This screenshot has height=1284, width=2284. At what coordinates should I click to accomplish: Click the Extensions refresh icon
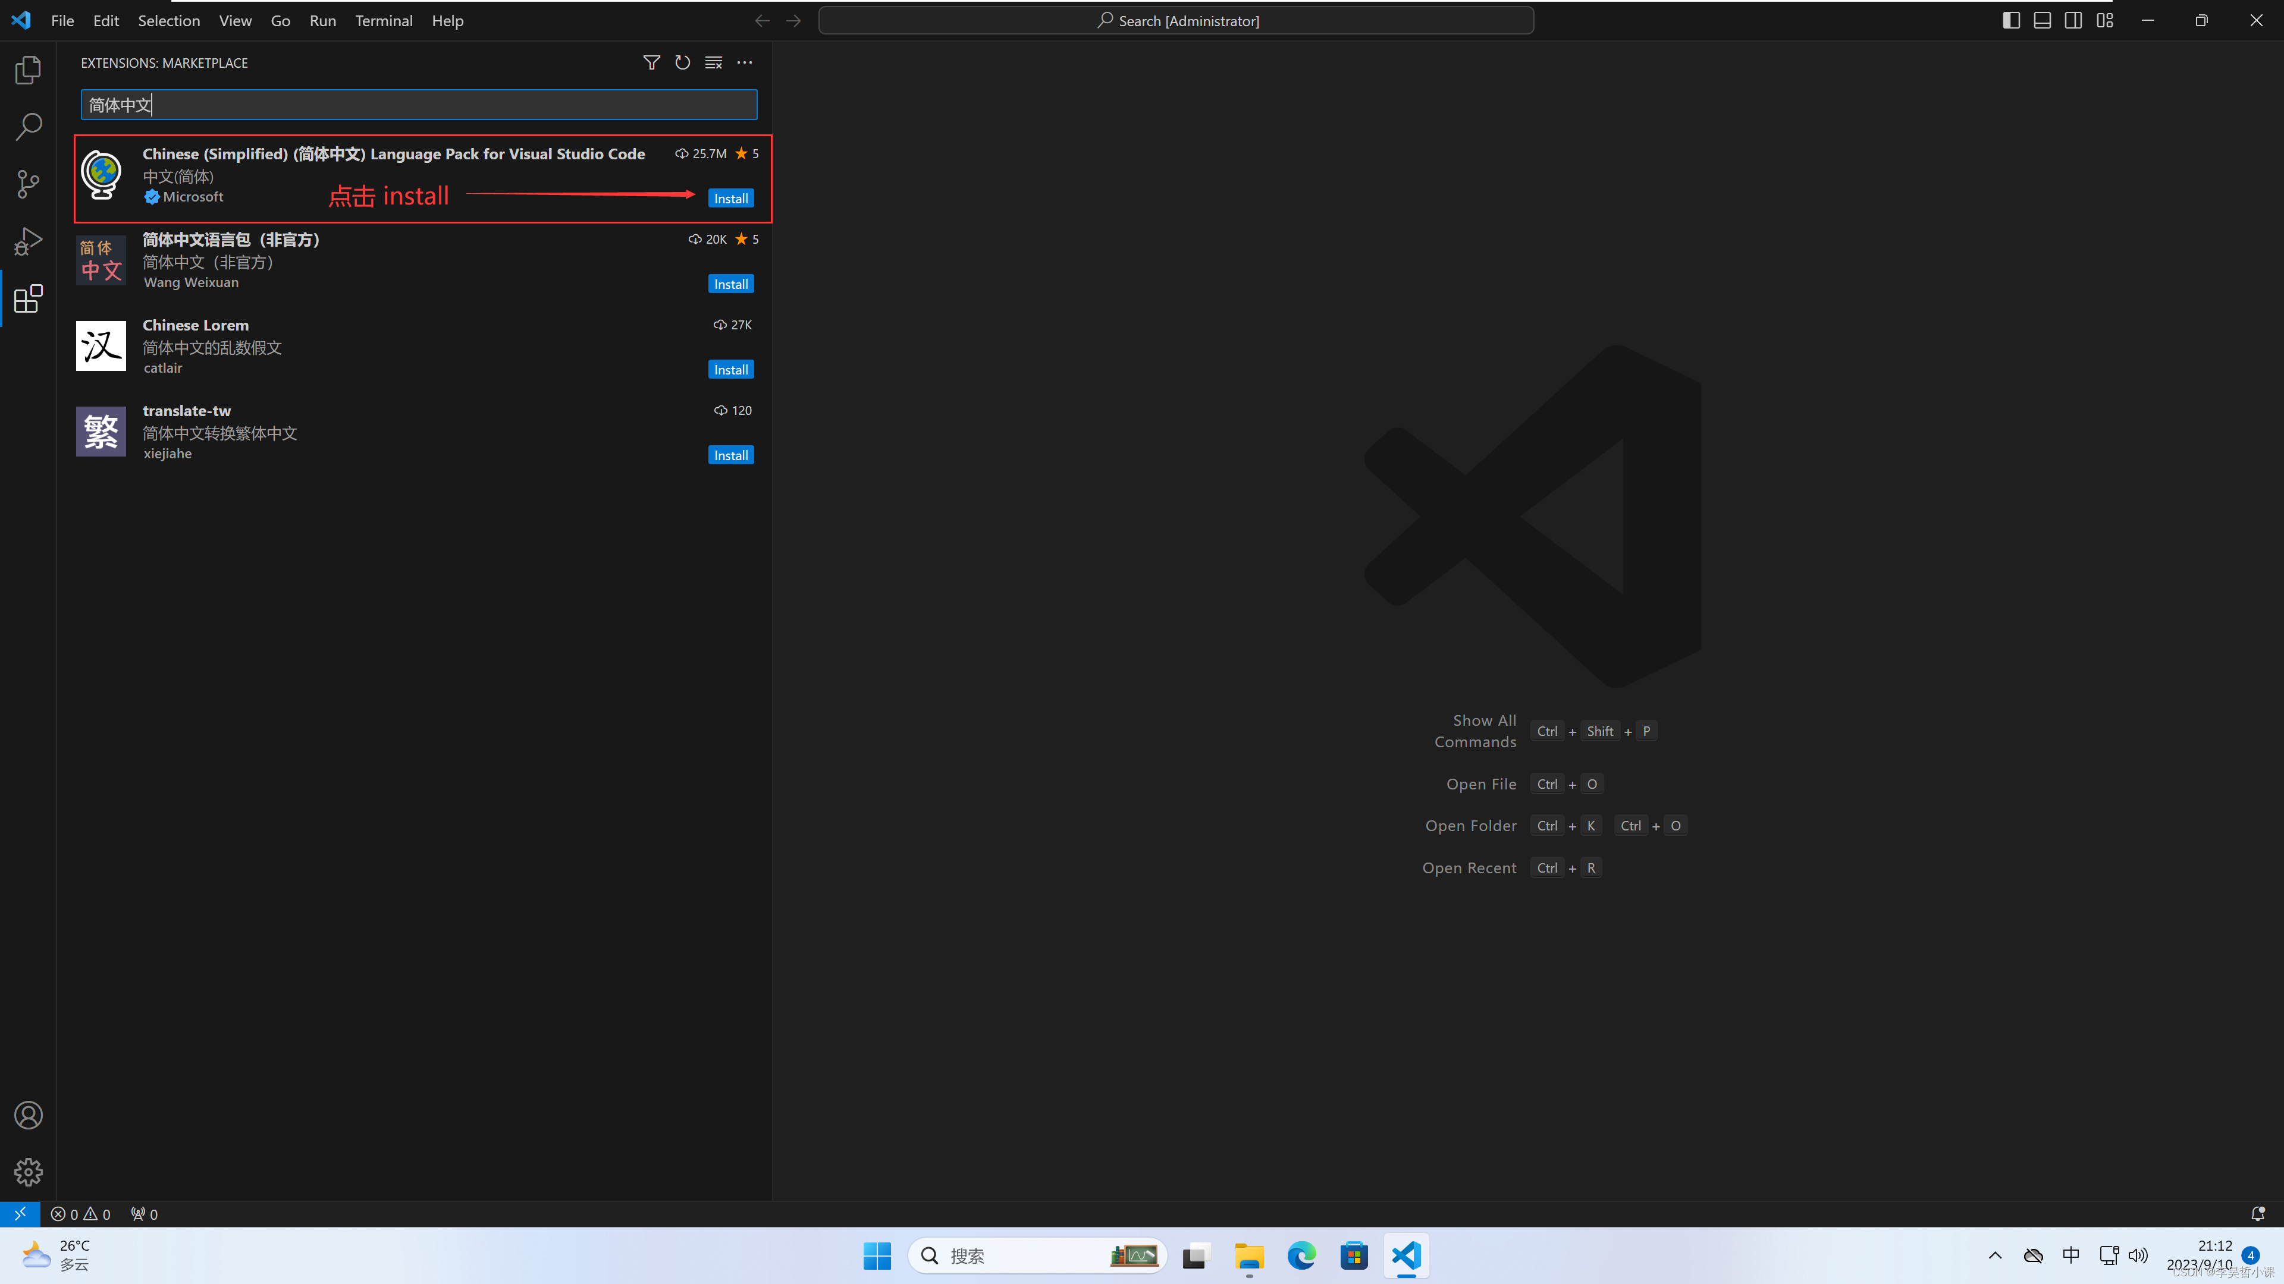click(681, 62)
